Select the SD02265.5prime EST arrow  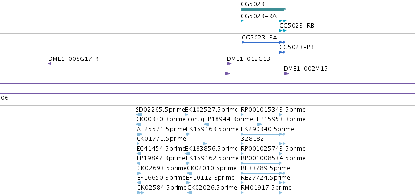click(x=139, y=115)
